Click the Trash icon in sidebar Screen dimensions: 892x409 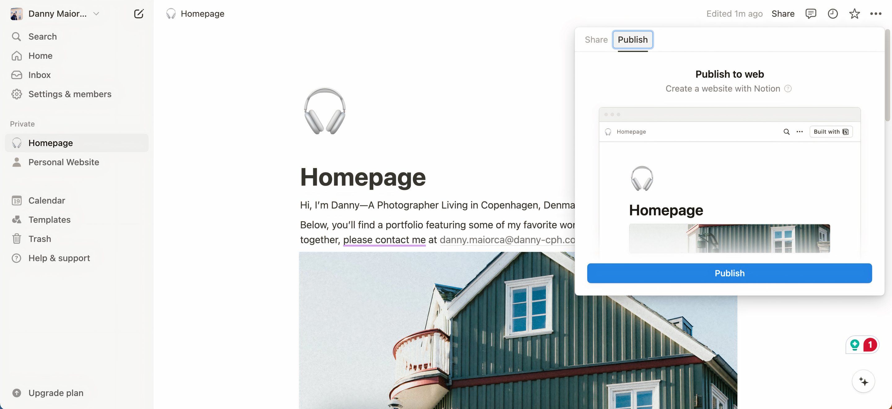(x=16, y=239)
